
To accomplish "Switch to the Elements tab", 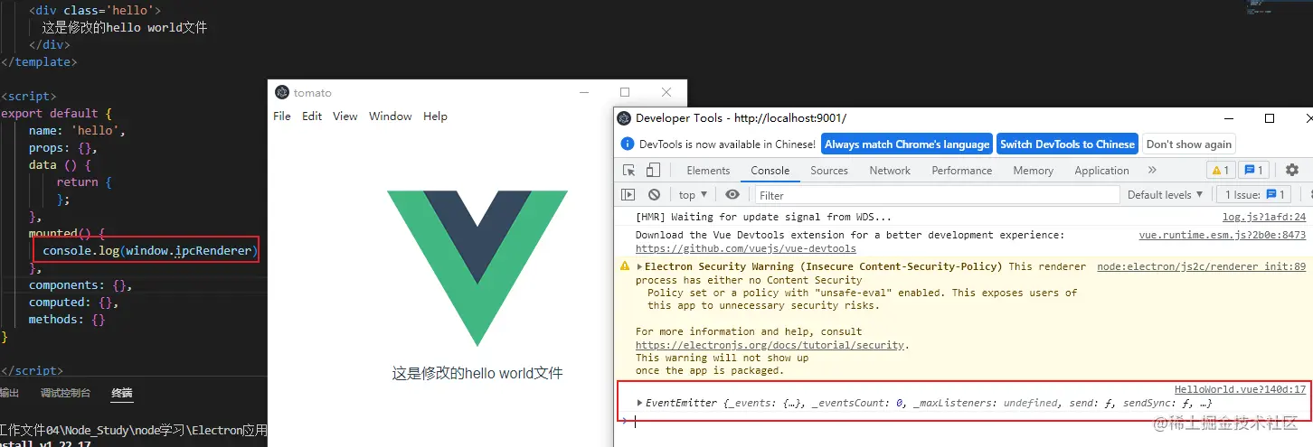I will 708,170.
